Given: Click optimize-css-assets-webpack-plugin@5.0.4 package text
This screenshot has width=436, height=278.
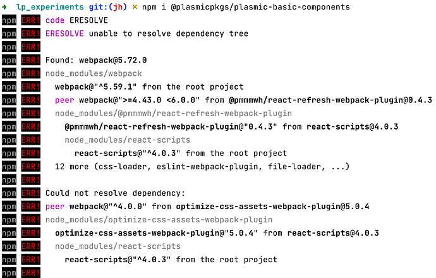Looking at the screenshot, I should click(272, 207).
